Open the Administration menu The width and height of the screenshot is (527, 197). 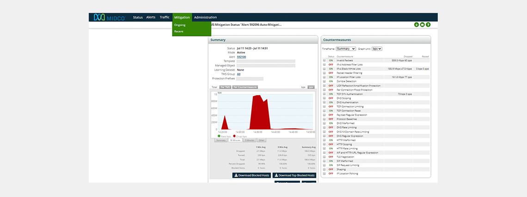pyautogui.click(x=205, y=17)
